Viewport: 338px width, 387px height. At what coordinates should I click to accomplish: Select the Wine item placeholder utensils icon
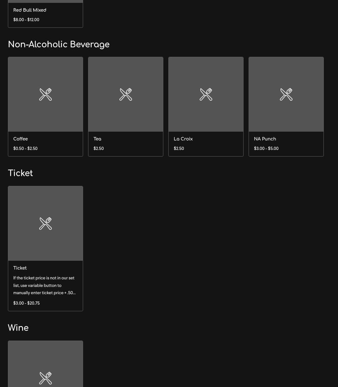tap(45, 378)
